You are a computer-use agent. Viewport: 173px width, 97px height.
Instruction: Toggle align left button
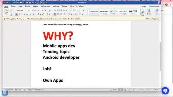coord(55,14)
